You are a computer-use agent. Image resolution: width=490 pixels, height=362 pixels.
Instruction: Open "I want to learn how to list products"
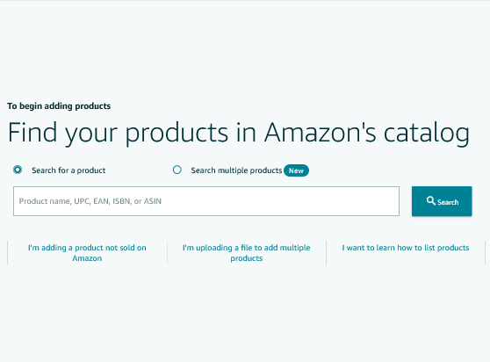pyautogui.click(x=406, y=248)
